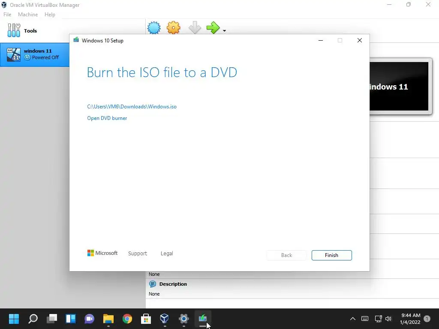439x329 pixels.
Task: Click the Powered Off status icon
Action: click(x=27, y=57)
